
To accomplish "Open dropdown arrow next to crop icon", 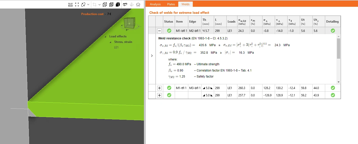I will (x=100, y=4).
